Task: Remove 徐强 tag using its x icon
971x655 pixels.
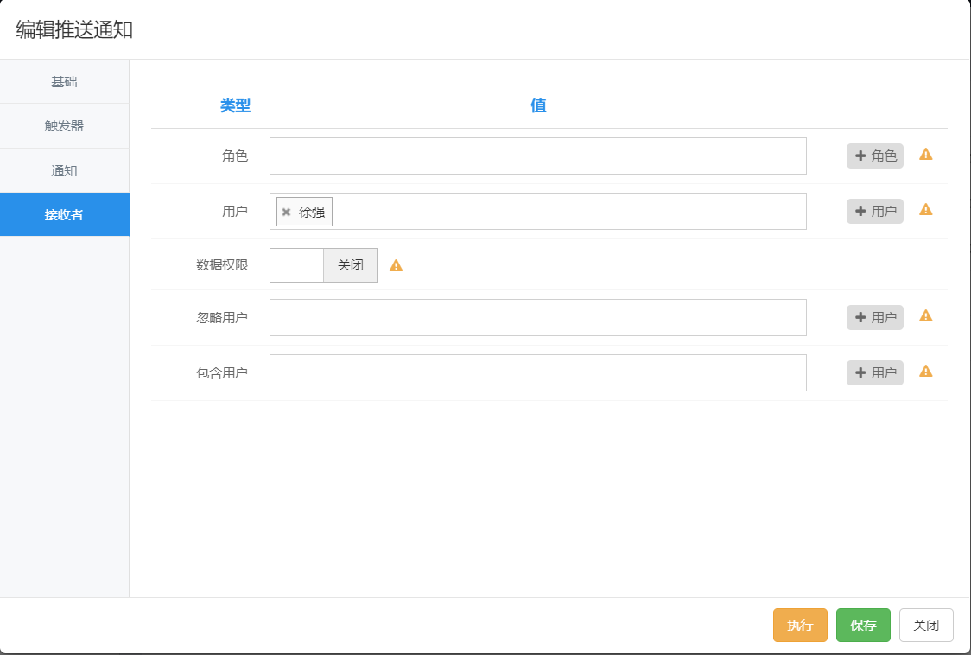Action: tap(287, 212)
